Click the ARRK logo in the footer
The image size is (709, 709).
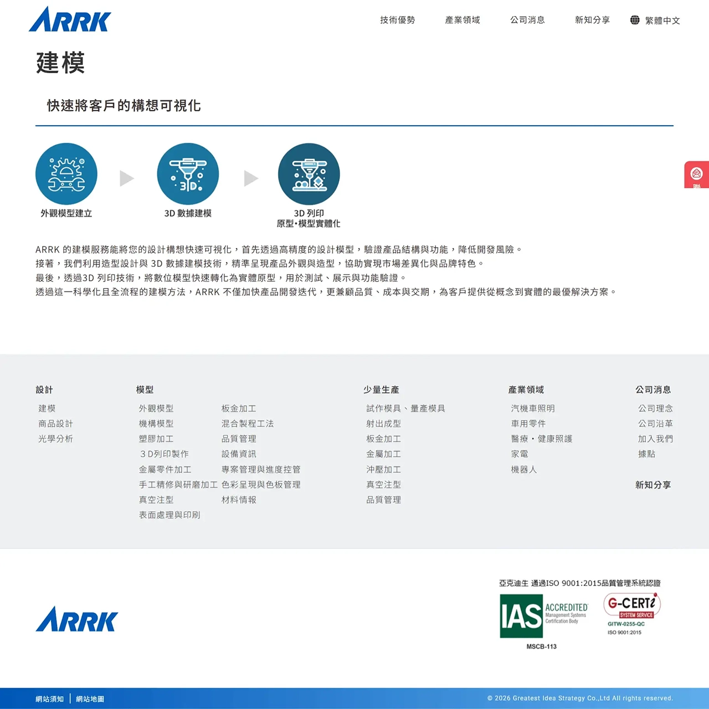coord(77,619)
